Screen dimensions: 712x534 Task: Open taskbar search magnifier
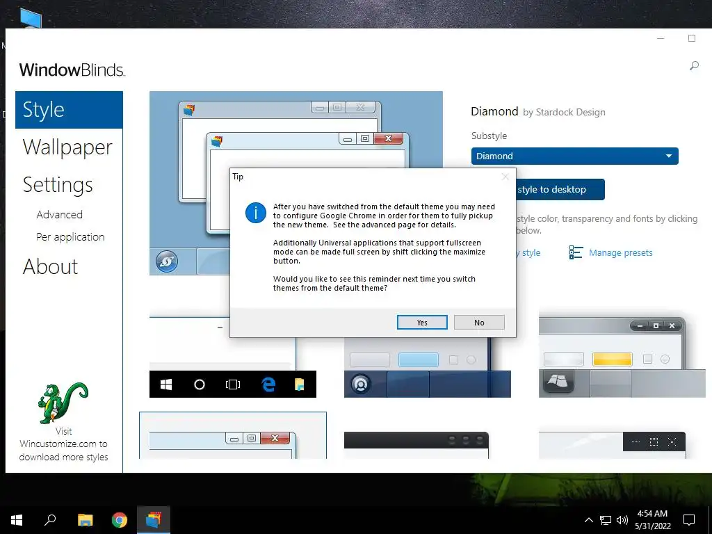click(50, 520)
